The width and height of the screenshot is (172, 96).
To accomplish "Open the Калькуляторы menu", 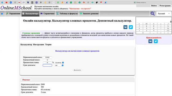I will pyautogui.click(x=30, y=14).
